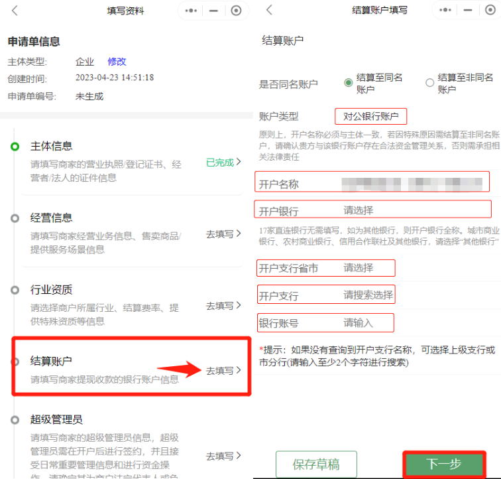This screenshot has width=501, height=479.
Task: Click the 企业 subject type value
Action: (85, 62)
